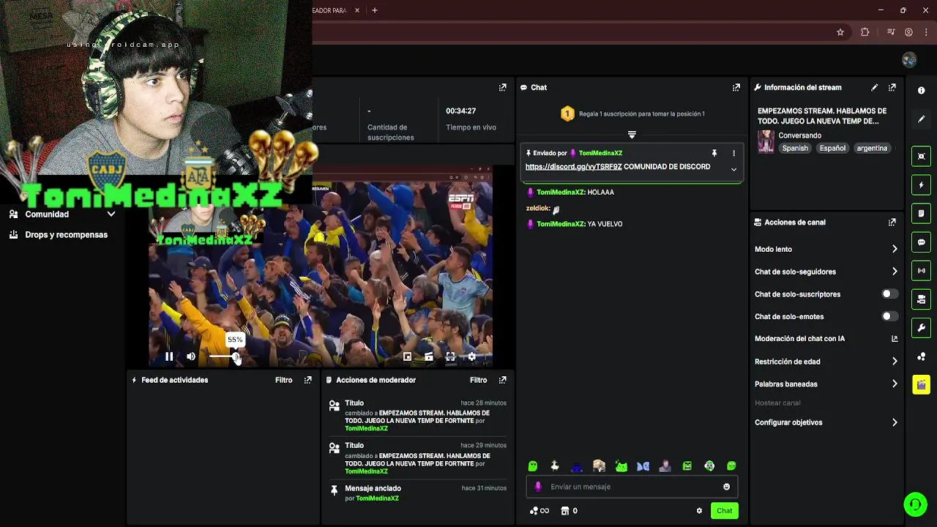Open mini-player mode in the preview
This screenshot has height=527, width=937.
point(408,356)
